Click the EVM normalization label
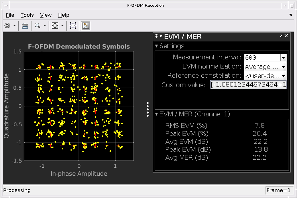 click(x=212, y=67)
